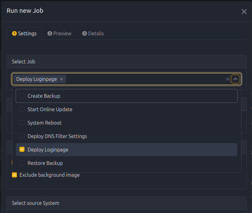This screenshot has width=252, height=213.
Task: Select the Settings tab
Action: (x=24, y=33)
